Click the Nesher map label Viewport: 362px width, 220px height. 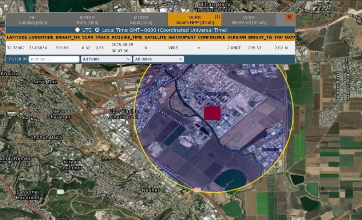tap(151, 190)
